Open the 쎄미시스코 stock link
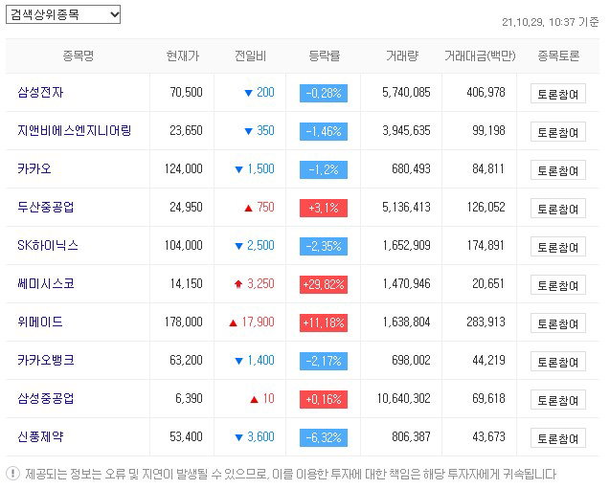Viewport: 610px width, 489px height. pos(46,284)
